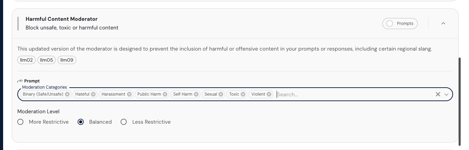Select More Restrictive moderation level

click(20, 122)
